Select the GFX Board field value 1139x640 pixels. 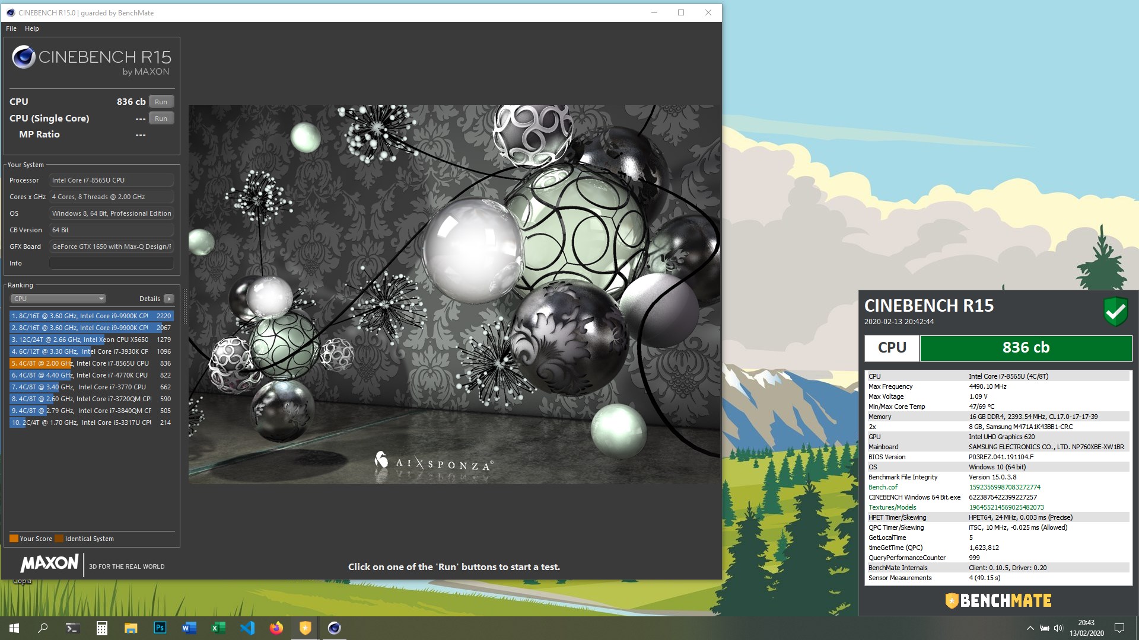[x=112, y=247]
